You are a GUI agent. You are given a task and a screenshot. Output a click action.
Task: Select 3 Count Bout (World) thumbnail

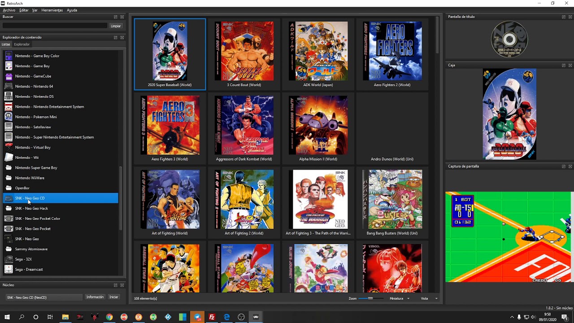pyautogui.click(x=244, y=54)
